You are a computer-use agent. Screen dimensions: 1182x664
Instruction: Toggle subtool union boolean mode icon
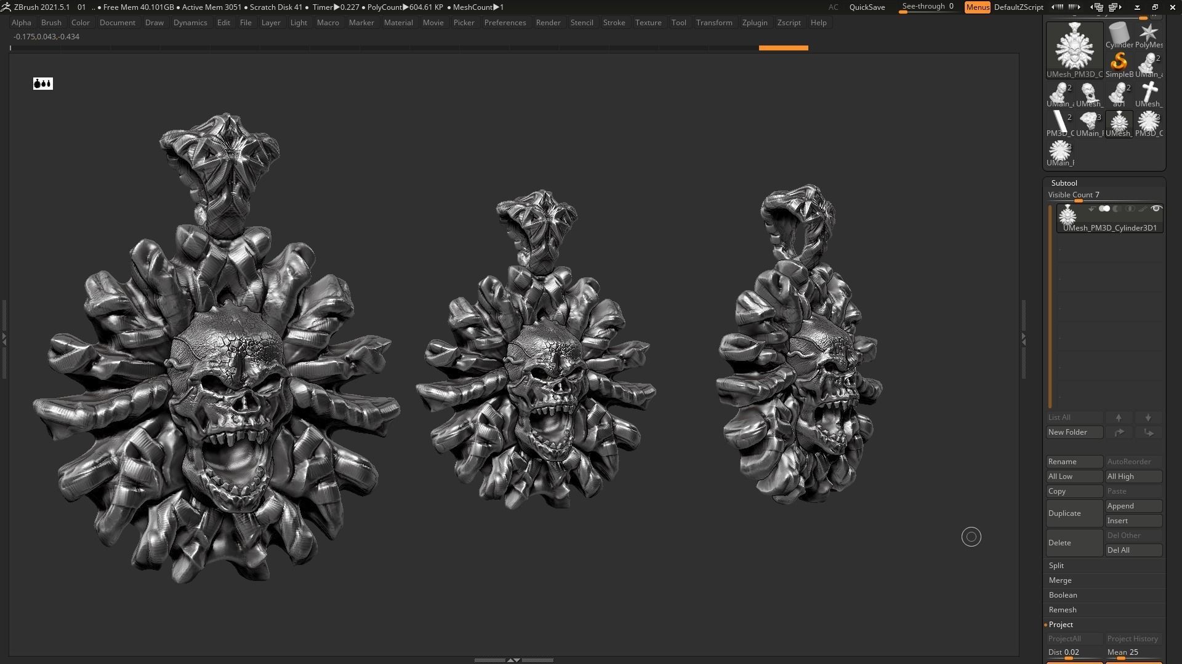click(x=1104, y=209)
